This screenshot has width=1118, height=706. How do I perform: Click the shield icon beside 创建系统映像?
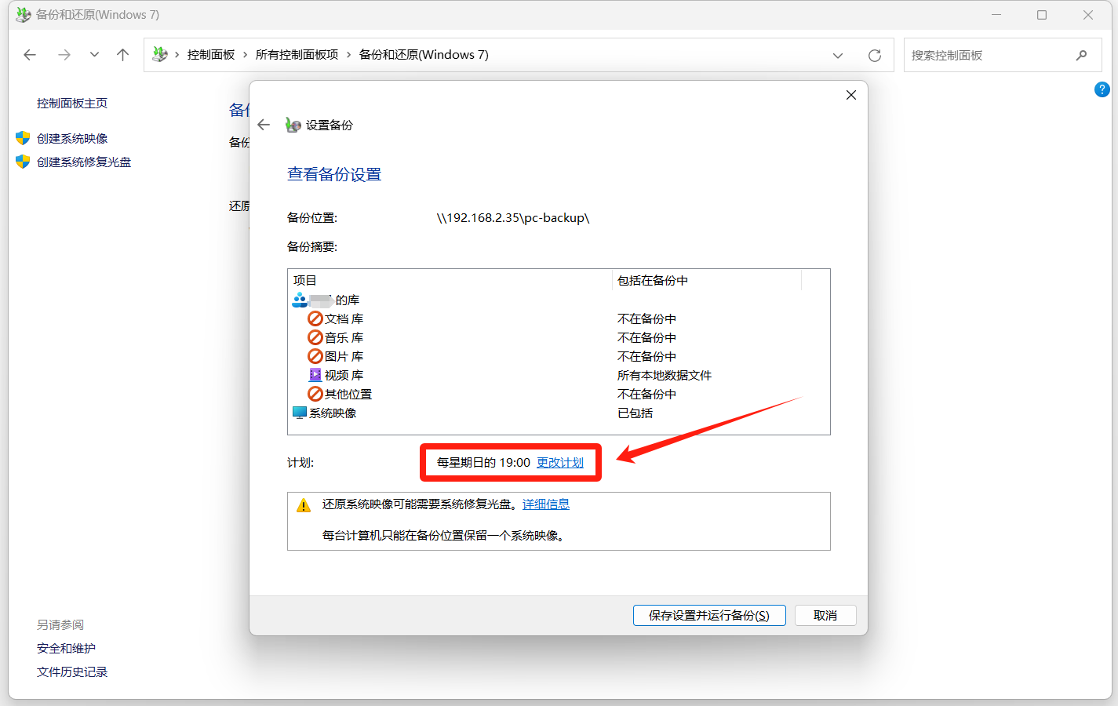coord(23,138)
